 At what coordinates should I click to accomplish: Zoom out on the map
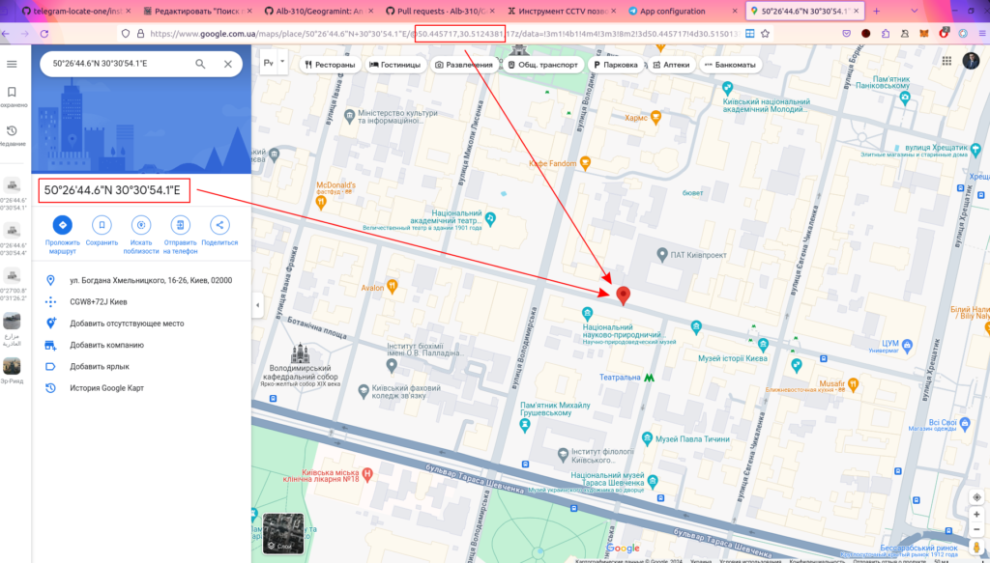tap(976, 529)
